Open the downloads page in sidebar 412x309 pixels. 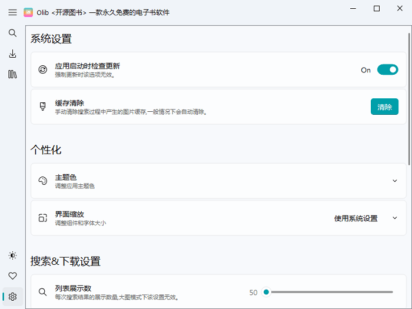click(12, 54)
